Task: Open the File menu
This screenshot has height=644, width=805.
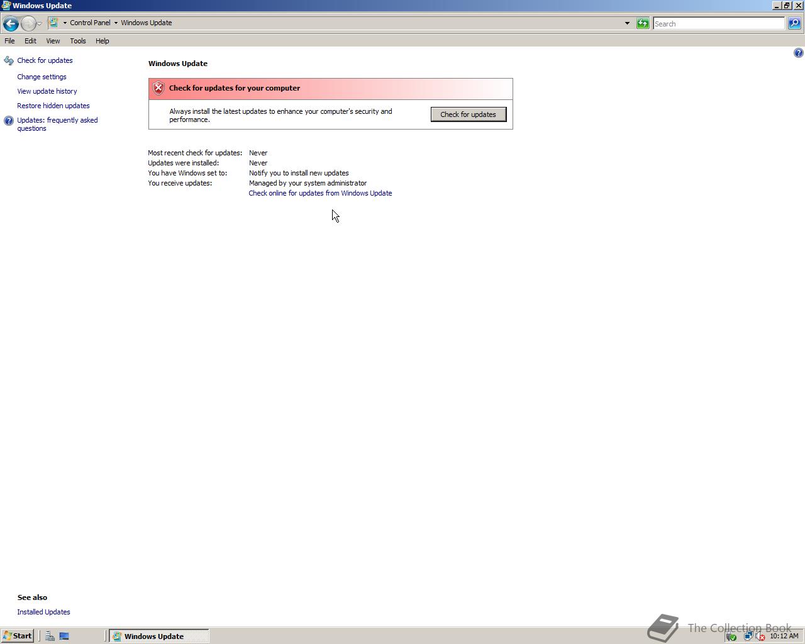Action: click(x=9, y=41)
